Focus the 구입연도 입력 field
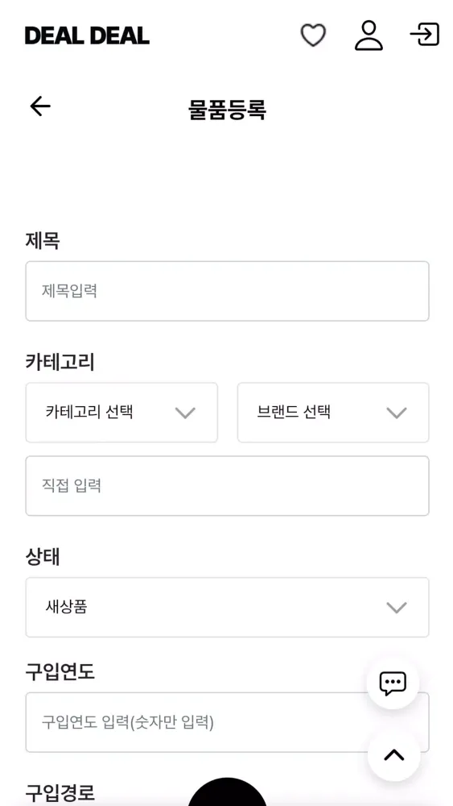 pyautogui.click(x=227, y=722)
